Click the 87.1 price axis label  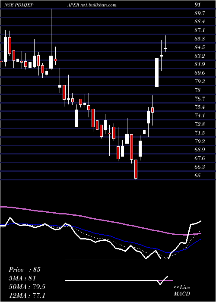[200, 30]
